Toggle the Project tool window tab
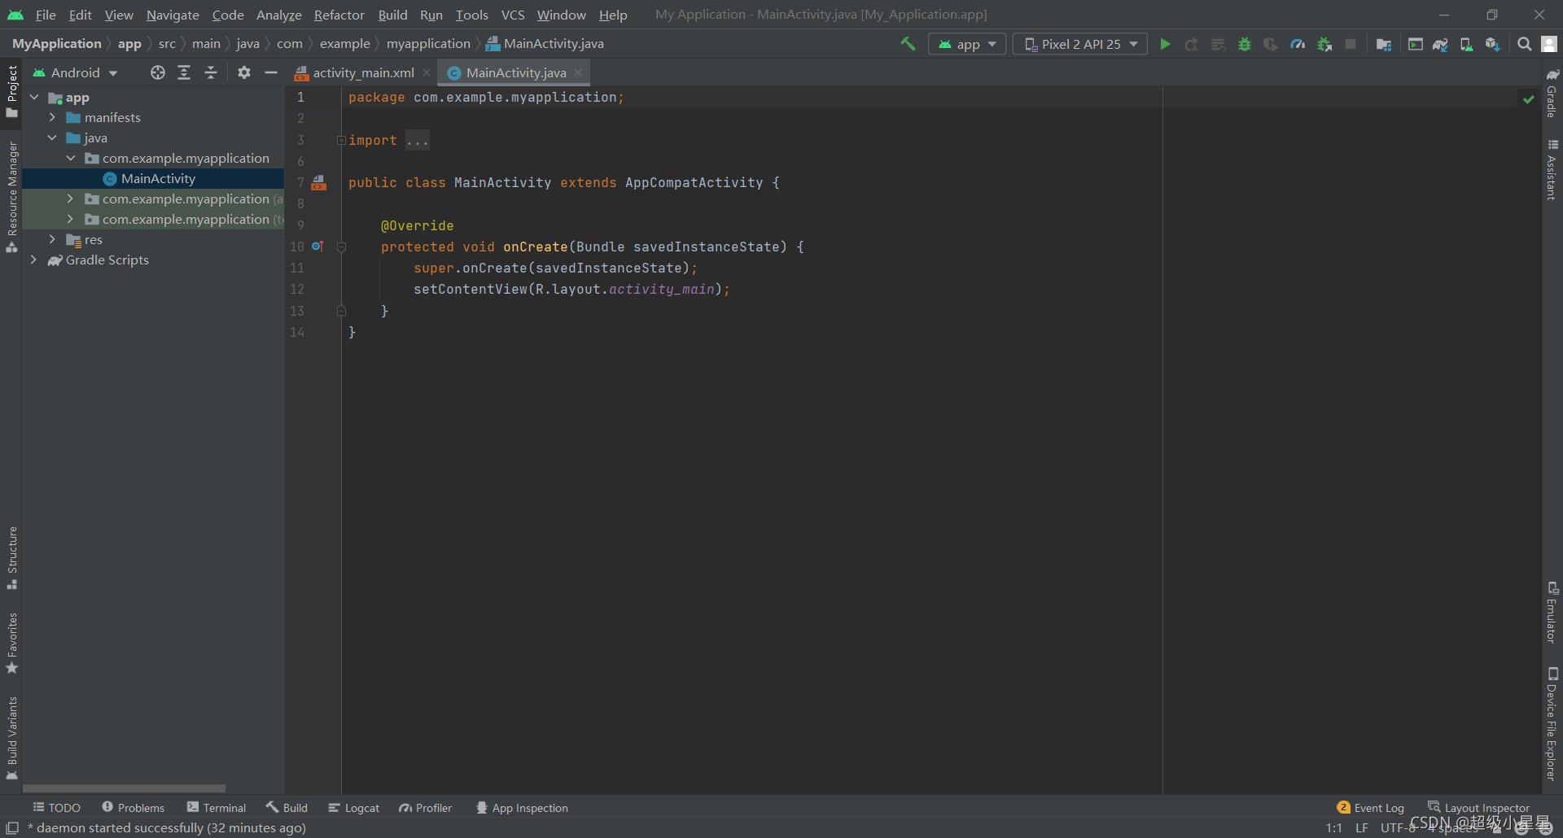 [11, 90]
